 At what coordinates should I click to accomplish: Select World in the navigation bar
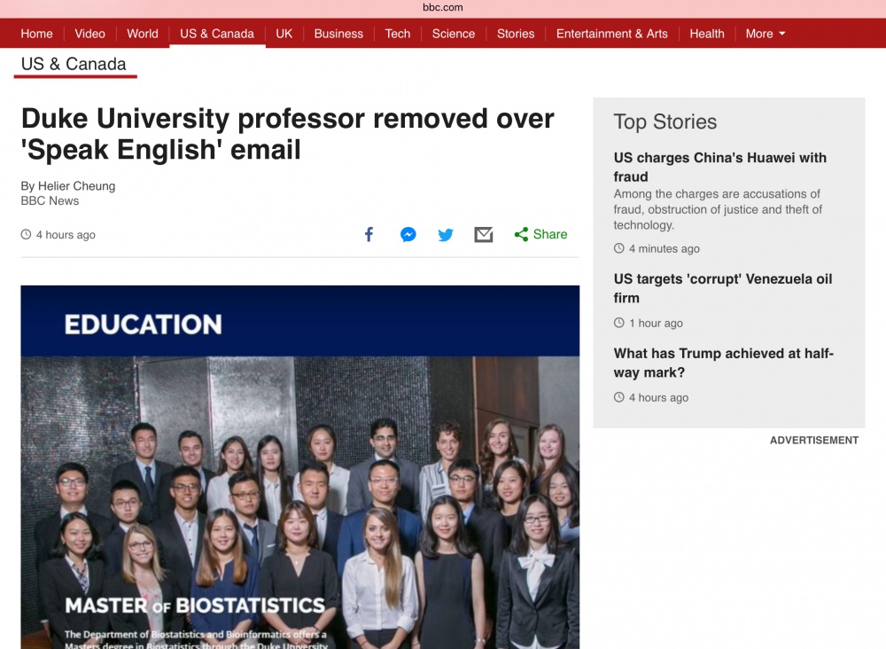143,34
